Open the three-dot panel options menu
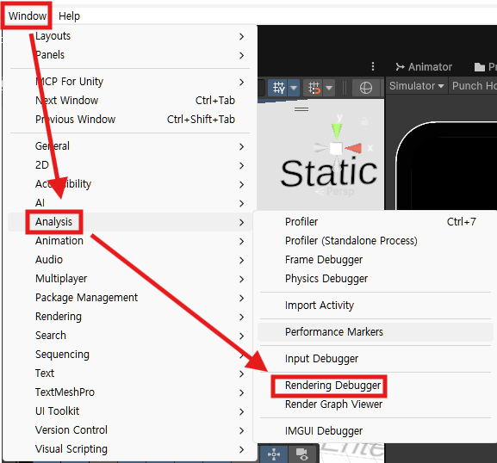 tap(373, 66)
